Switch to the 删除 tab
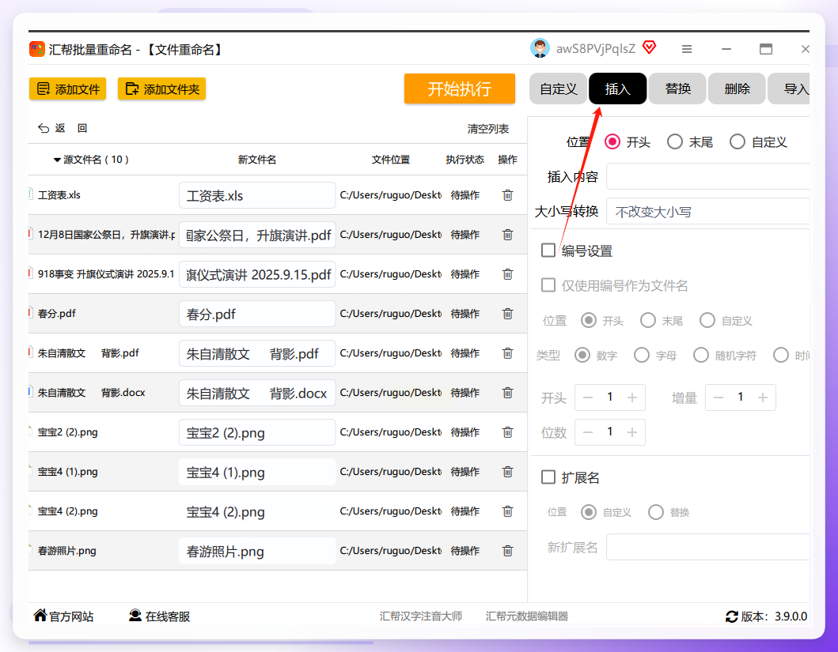The width and height of the screenshot is (838, 652). [x=737, y=89]
